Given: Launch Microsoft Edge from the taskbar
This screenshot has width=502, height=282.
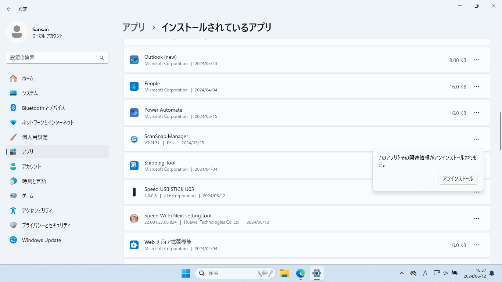Looking at the screenshot, I should pos(301,273).
